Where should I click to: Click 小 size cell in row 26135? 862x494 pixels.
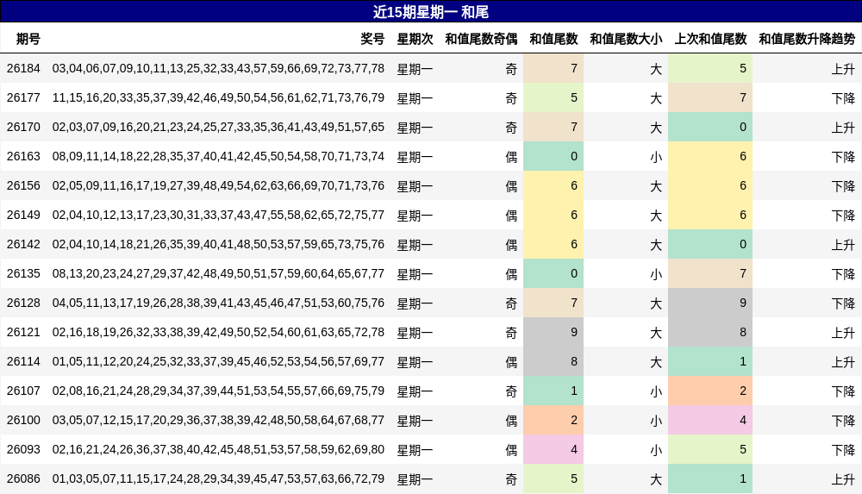656,274
